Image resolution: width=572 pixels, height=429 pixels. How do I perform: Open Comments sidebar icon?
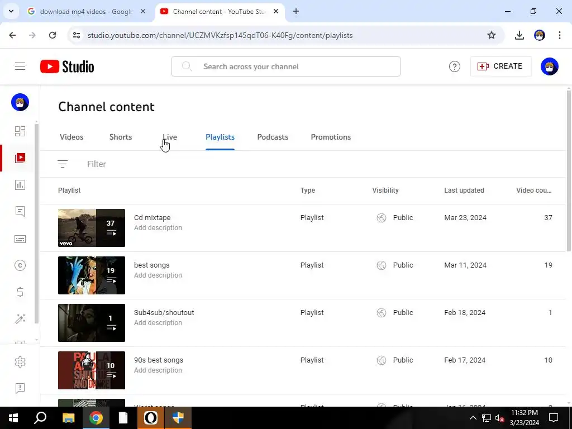(20, 212)
